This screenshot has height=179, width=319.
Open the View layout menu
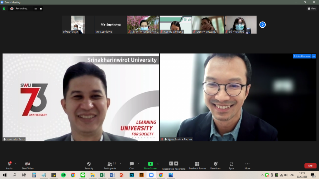click(312, 8)
